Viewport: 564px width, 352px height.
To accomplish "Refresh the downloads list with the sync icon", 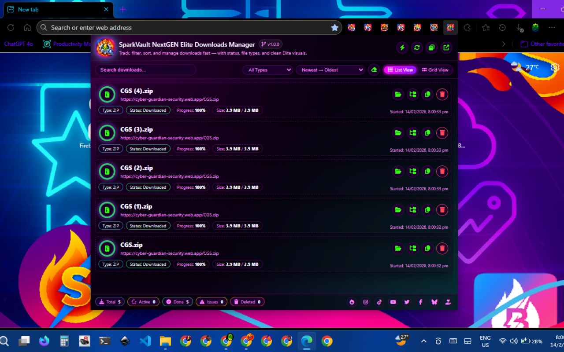I will pyautogui.click(x=417, y=48).
